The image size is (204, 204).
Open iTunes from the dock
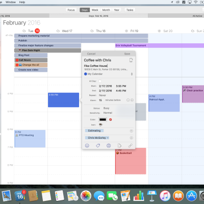tap(165, 196)
